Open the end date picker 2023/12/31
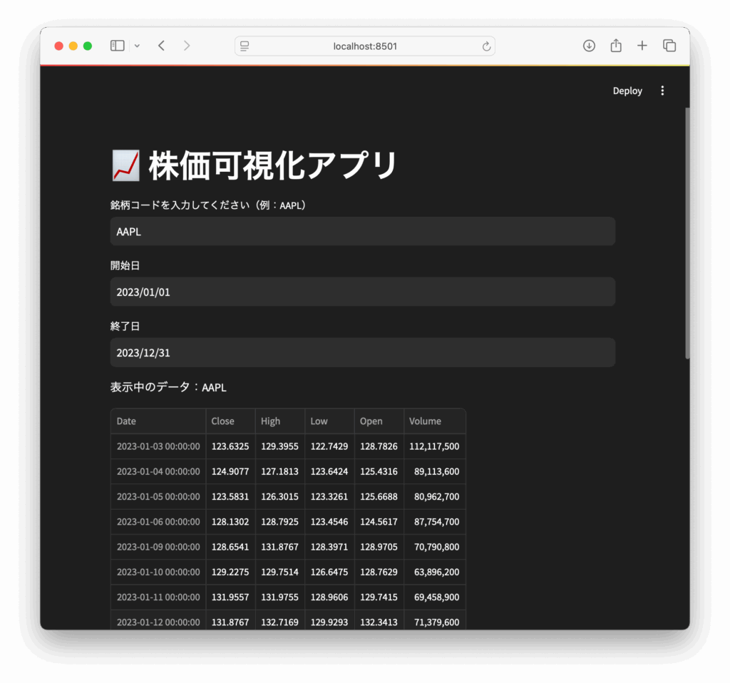This screenshot has width=730, height=683. click(362, 353)
